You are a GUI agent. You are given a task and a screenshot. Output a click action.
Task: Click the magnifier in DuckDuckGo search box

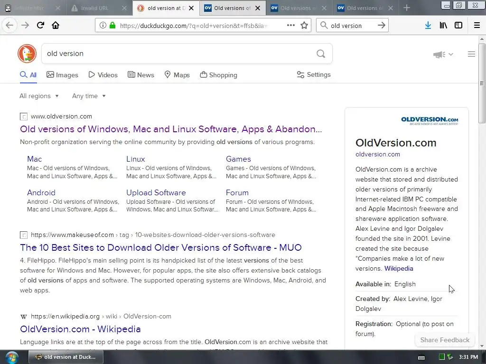tap(321, 54)
